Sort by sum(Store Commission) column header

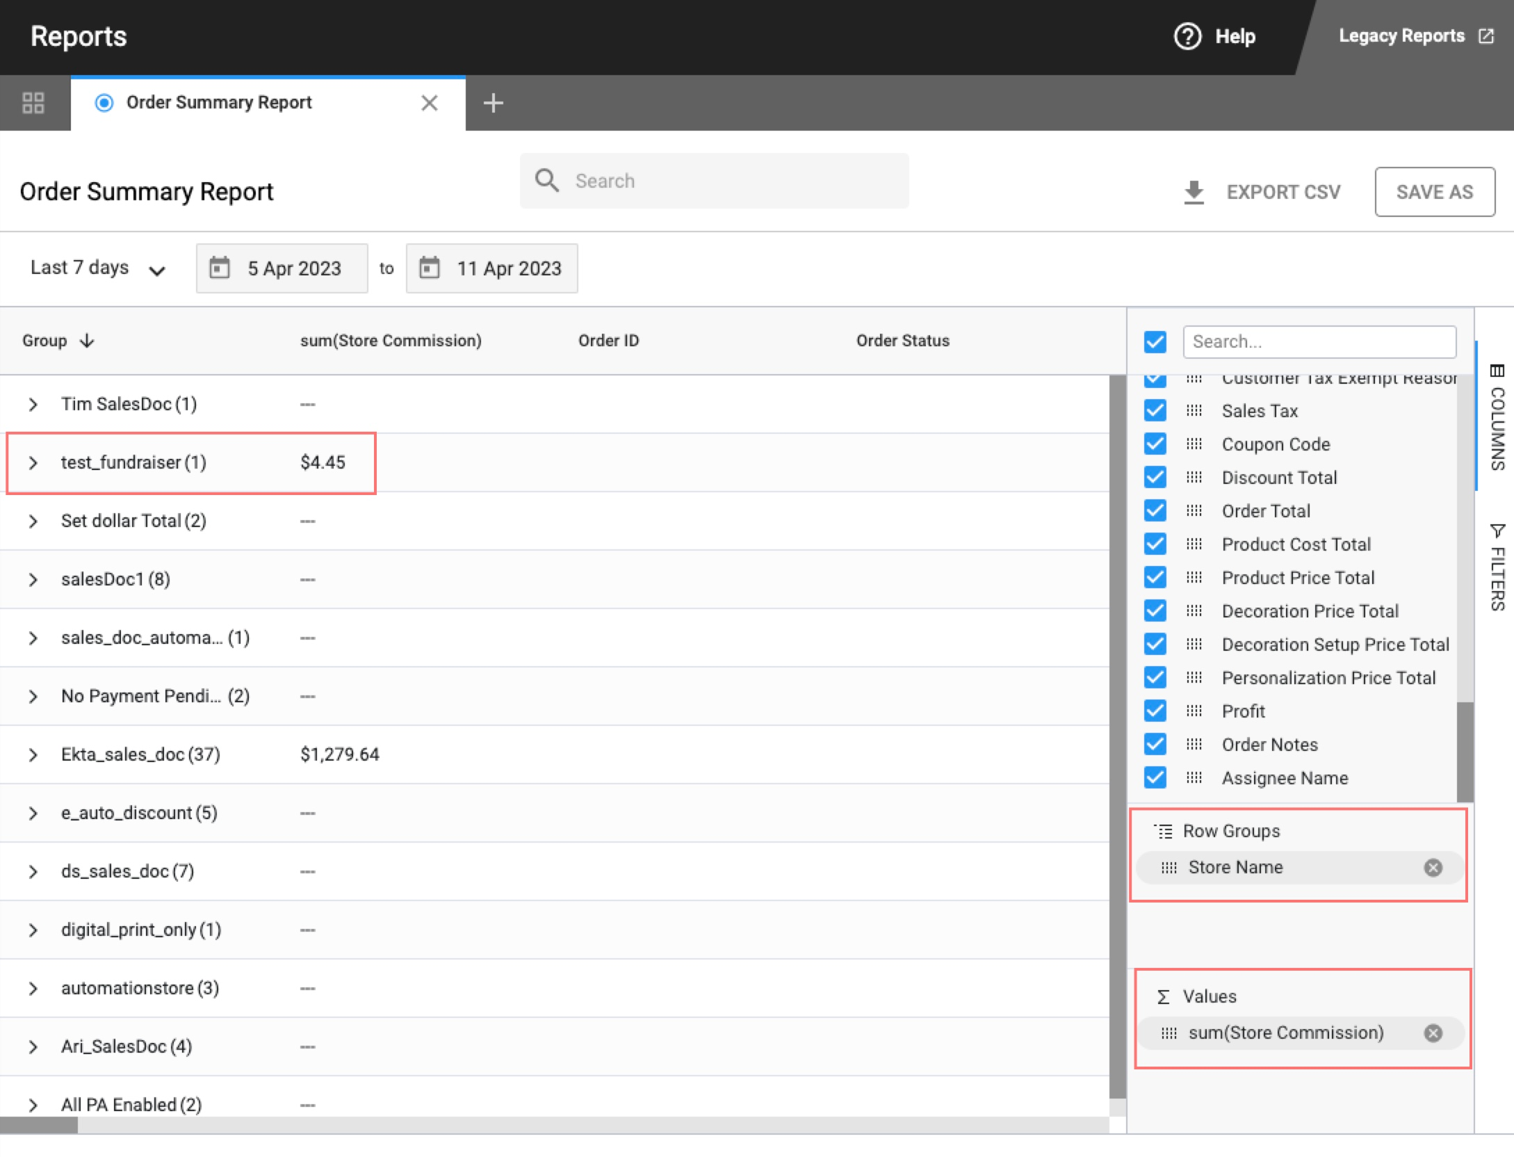click(x=391, y=341)
